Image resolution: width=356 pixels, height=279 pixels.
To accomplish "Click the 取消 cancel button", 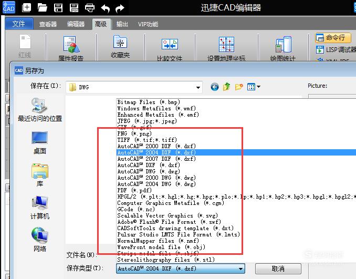I will tap(278, 269).
